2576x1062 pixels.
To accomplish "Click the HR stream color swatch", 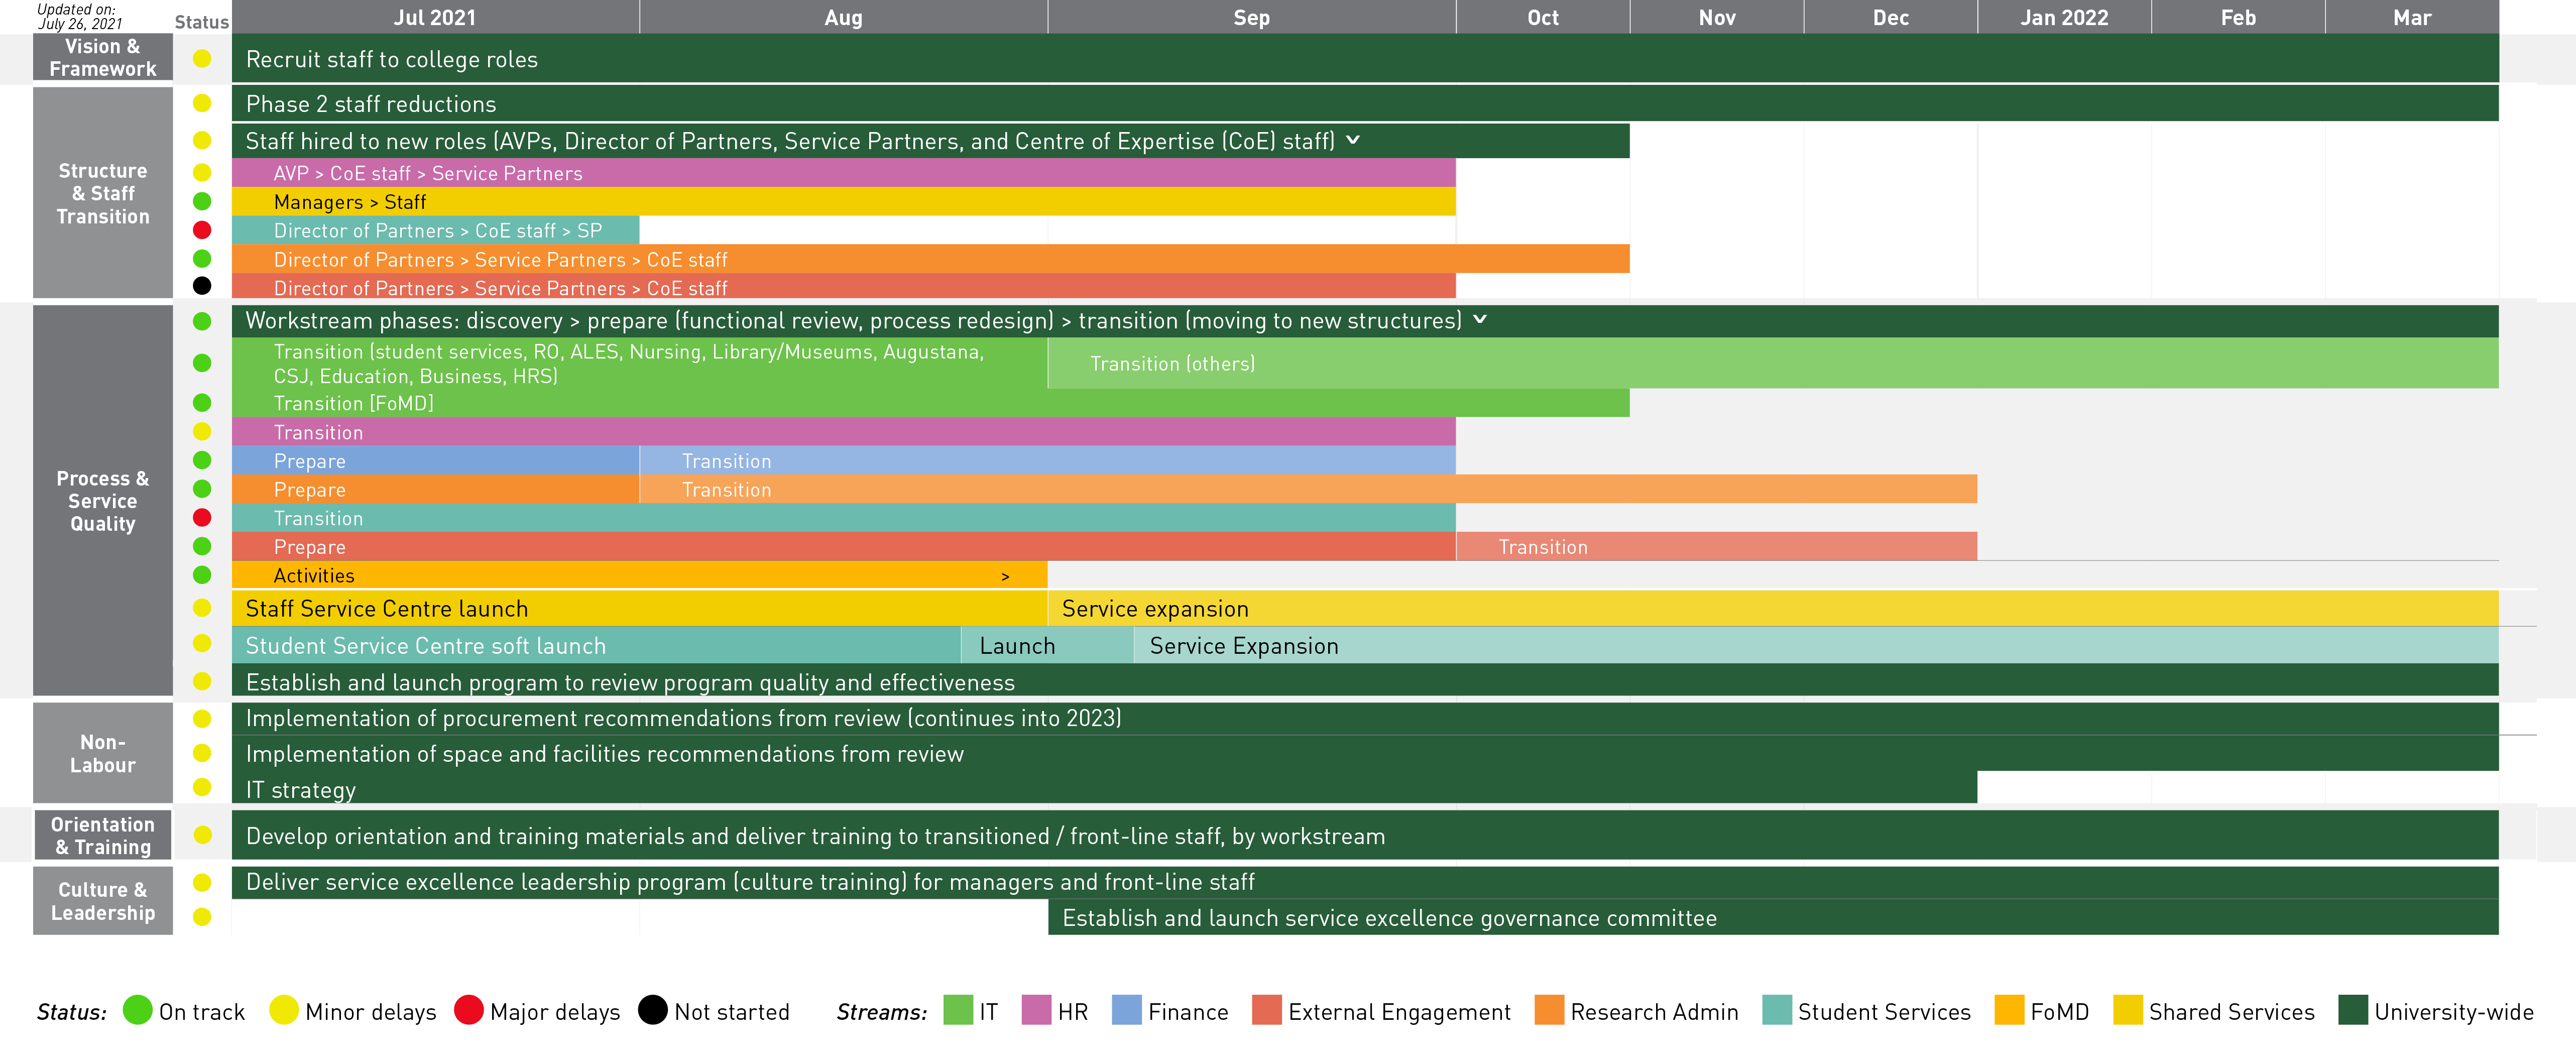I will pyautogui.click(x=1036, y=1010).
